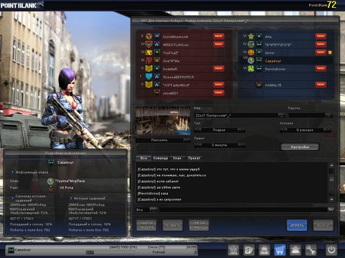This screenshot has width=345, height=258.
Task: Open the inventory backpack icon
Action: tap(264, 250)
